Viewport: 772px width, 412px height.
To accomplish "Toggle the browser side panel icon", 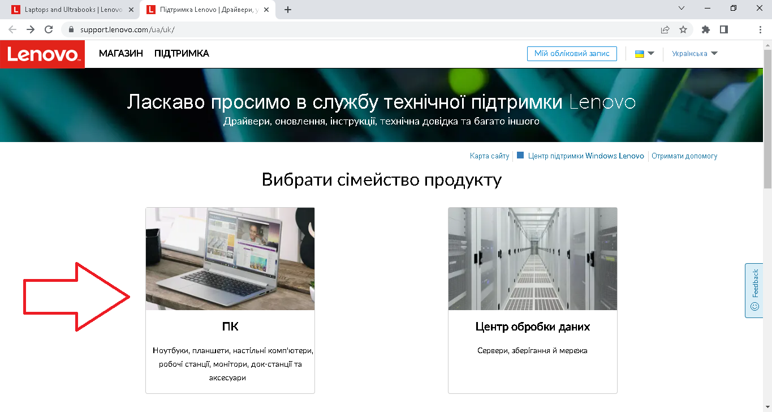I will tap(723, 29).
